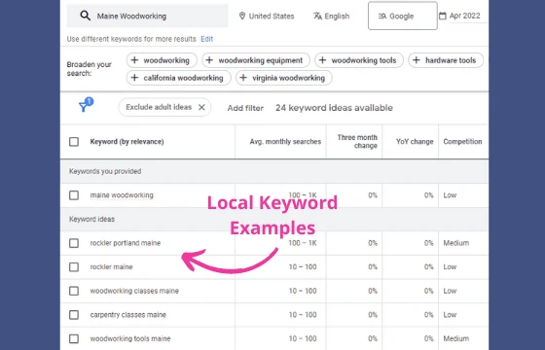Toggle the select-all header checkbox
The width and height of the screenshot is (545, 350).
click(74, 142)
